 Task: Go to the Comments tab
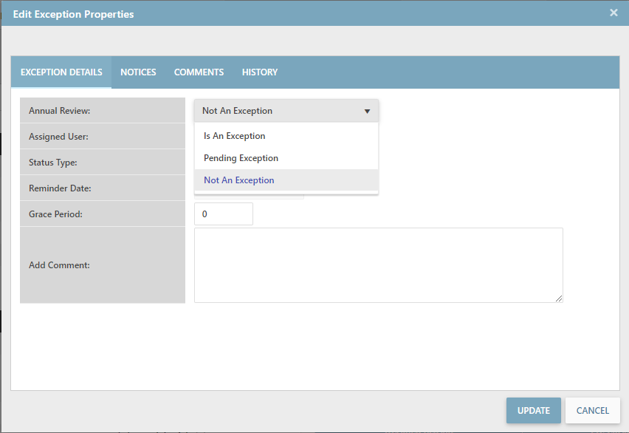click(199, 72)
